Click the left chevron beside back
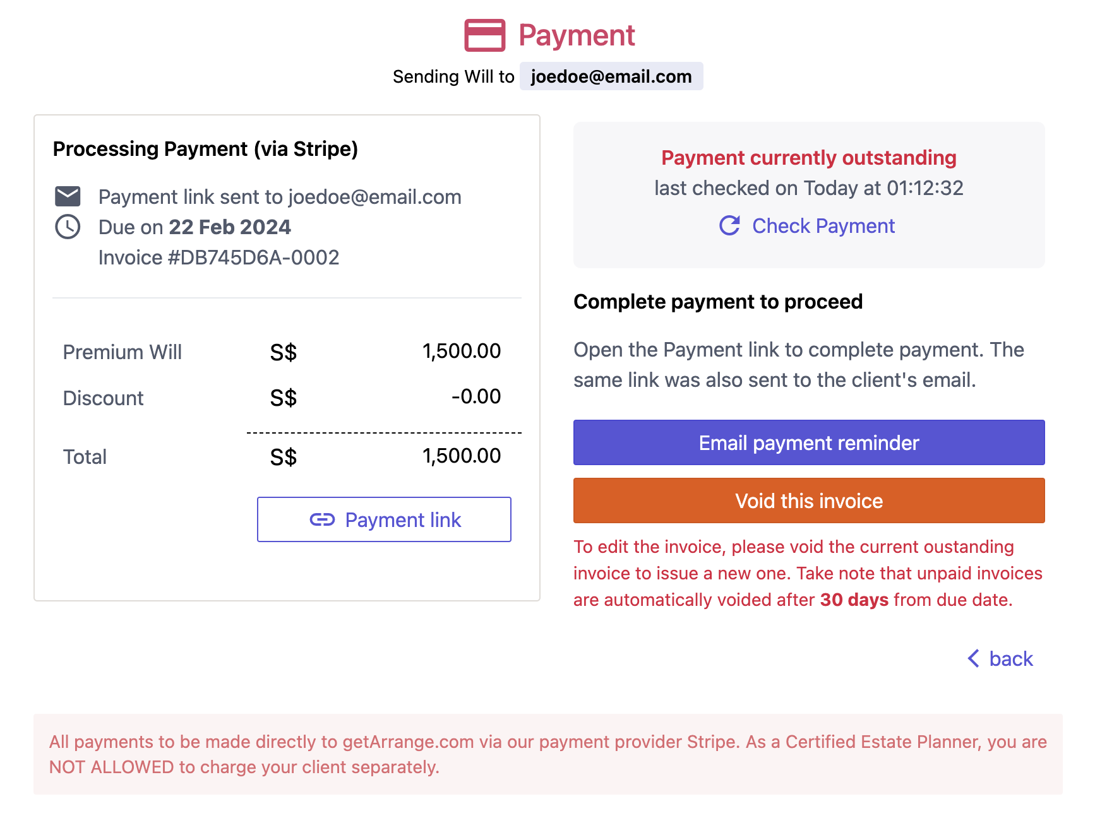This screenshot has height=823, width=1095. [x=974, y=658]
